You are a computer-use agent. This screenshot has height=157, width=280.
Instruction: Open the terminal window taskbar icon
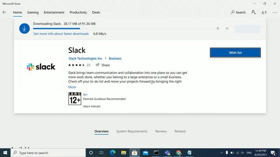point(157,153)
